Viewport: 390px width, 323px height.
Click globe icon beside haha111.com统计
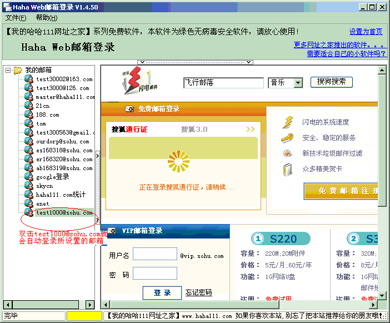click(x=29, y=195)
